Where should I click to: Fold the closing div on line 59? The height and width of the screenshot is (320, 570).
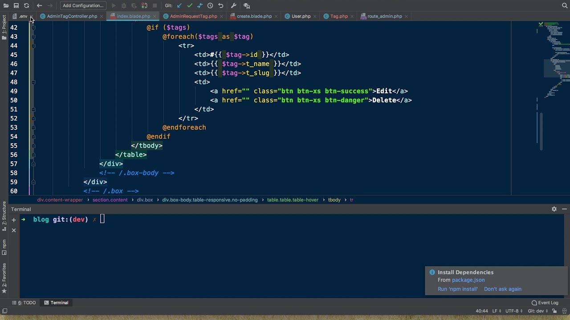33,182
